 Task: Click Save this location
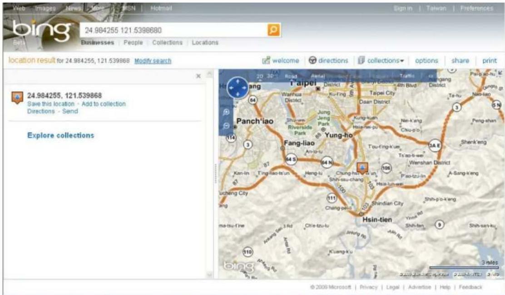(50, 104)
